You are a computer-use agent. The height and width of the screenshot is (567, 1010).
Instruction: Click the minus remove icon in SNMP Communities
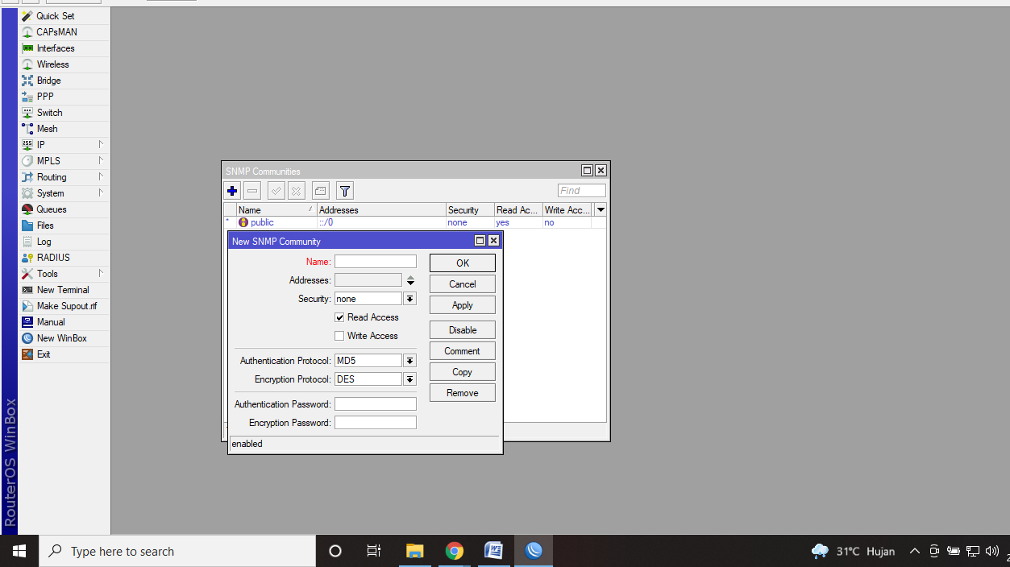point(252,191)
